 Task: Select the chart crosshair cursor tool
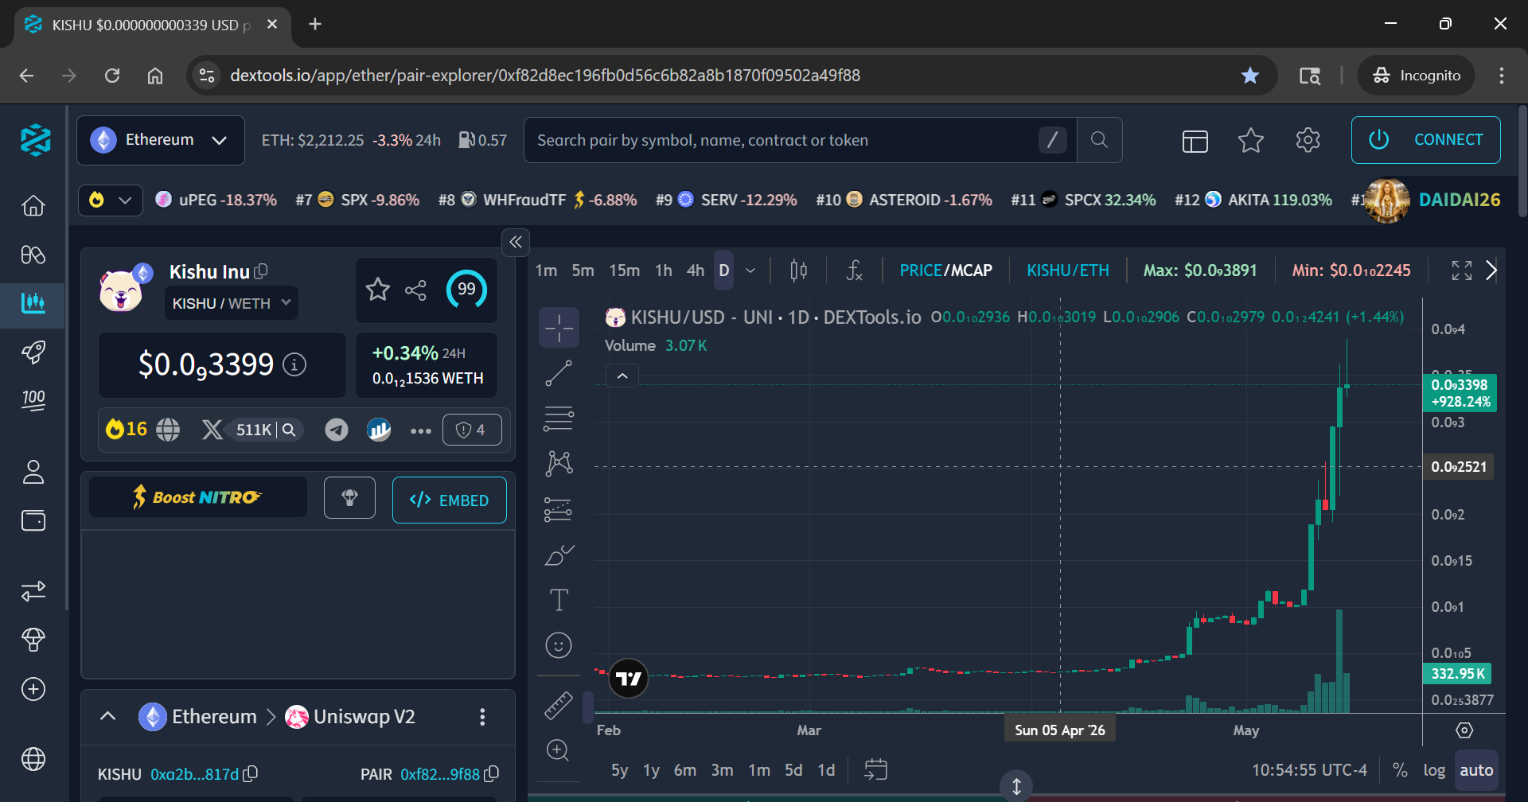tap(559, 327)
